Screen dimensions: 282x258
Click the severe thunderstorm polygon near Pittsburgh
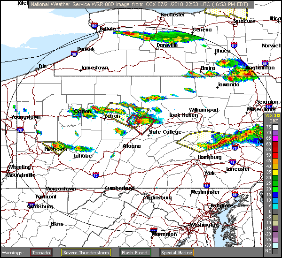pyautogui.click(x=54, y=148)
